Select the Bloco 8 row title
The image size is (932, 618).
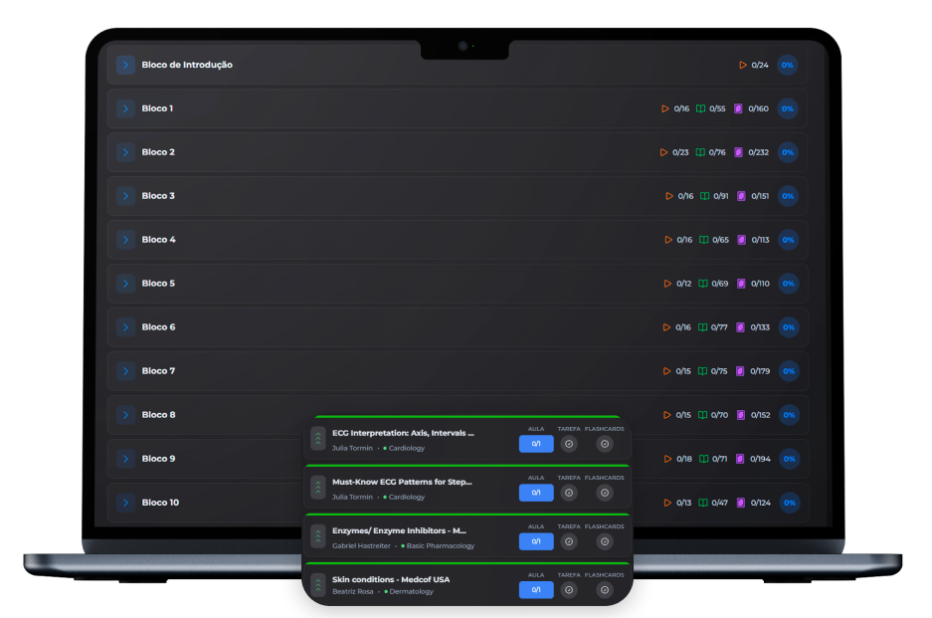click(158, 415)
